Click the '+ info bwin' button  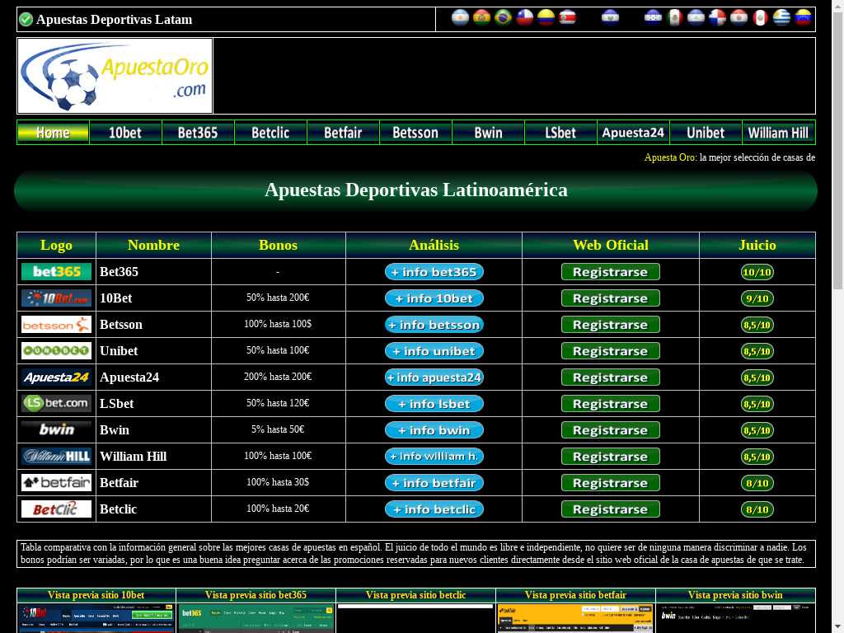[434, 430]
